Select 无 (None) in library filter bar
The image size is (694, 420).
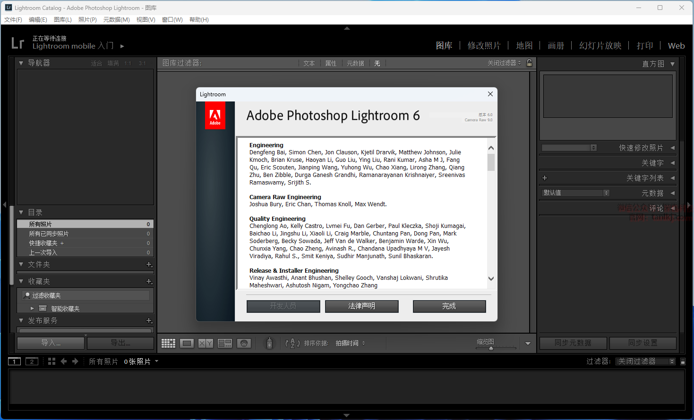[377, 63]
